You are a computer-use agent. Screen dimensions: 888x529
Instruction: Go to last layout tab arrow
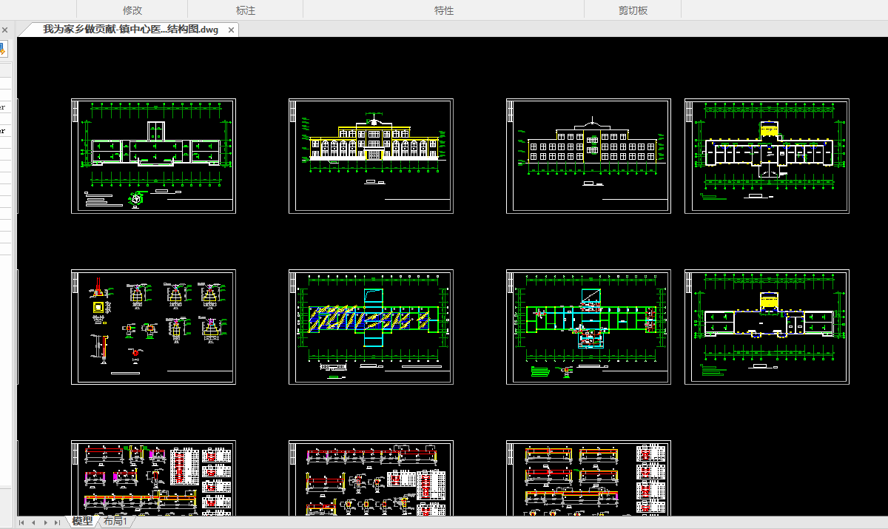click(x=57, y=522)
